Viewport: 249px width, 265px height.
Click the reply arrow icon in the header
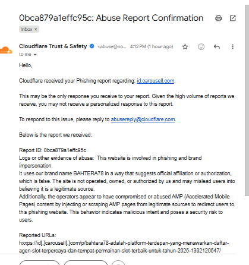tap(217, 47)
